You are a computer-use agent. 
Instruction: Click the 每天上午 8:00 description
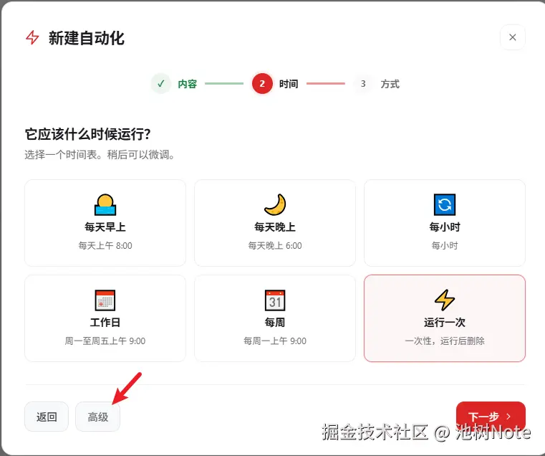pos(105,246)
